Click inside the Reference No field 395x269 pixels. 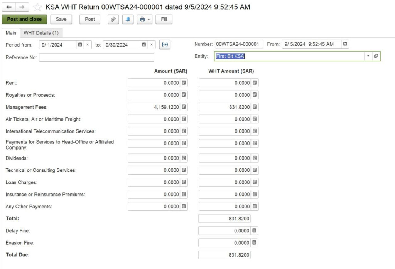96,57
